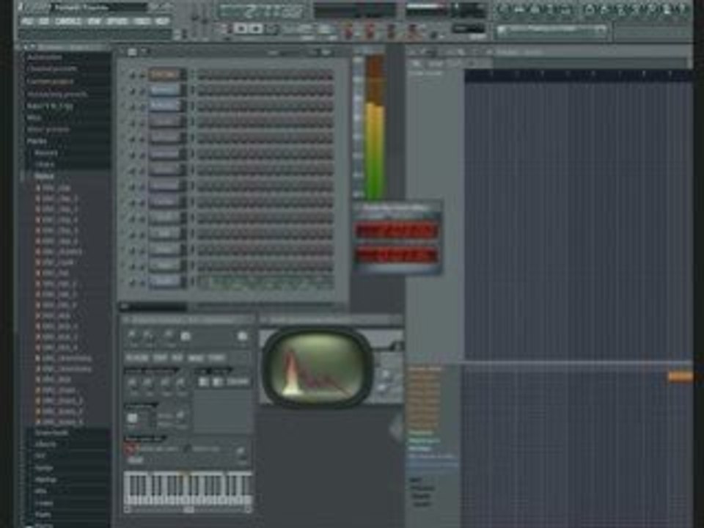Click the output peak meter
The image size is (704, 528).
(375, 128)
